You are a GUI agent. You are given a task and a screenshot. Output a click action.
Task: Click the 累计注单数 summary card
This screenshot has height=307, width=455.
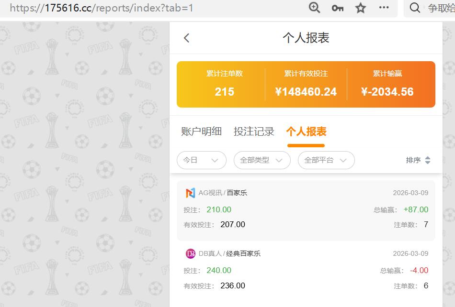[224, 84]
